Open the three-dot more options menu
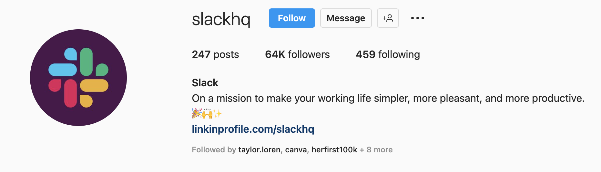The height and width of the screenshot is (172, 601). [417, 18]
